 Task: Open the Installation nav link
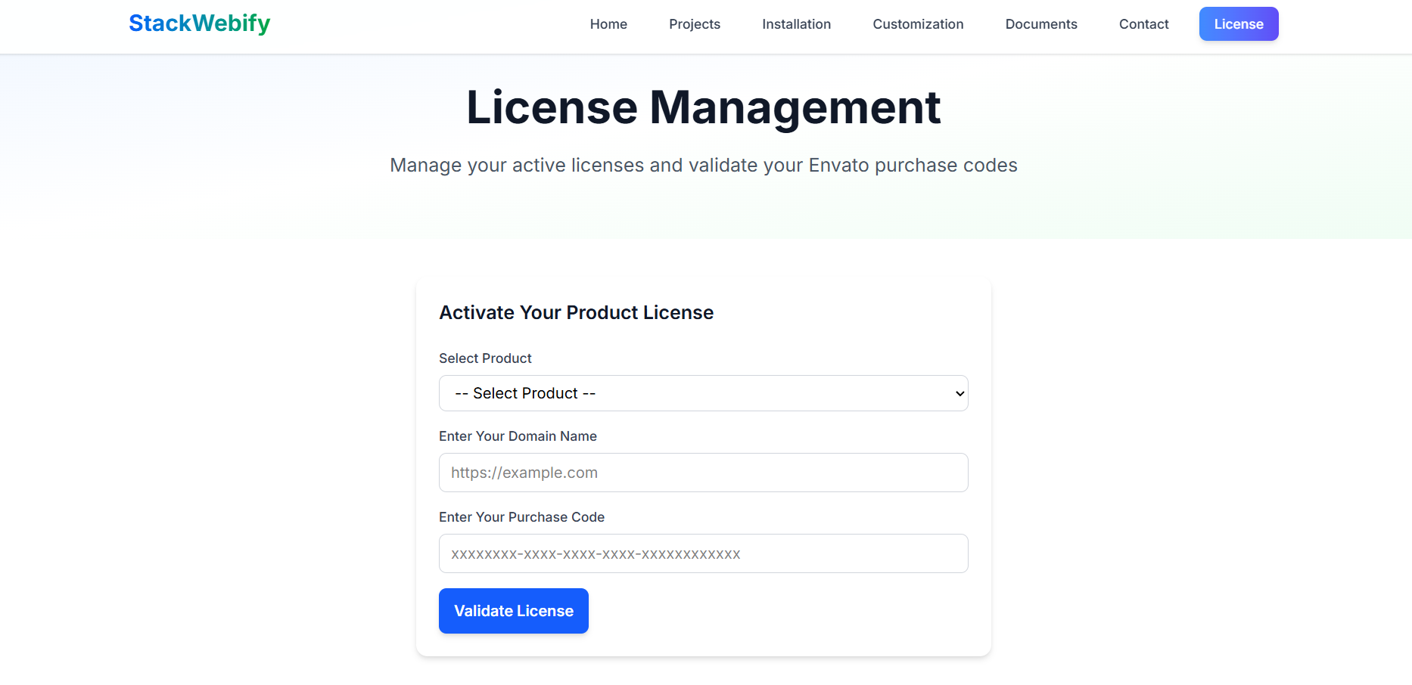[796, 24]
